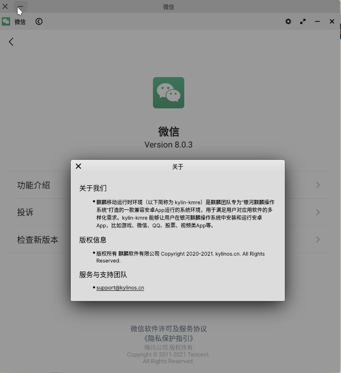Click the large green WeChat logo
Viewport: 341px width, 373px height.
coord(168,93)
